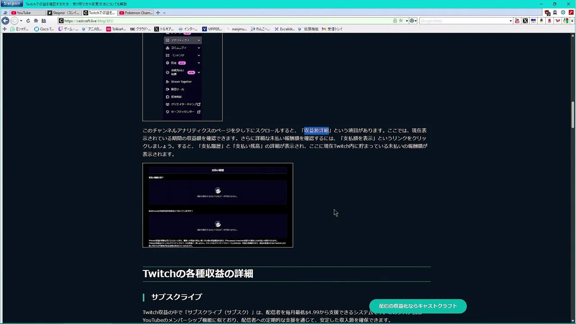Open the search engines overflow menu

(x=572, y=21)
